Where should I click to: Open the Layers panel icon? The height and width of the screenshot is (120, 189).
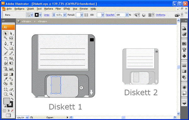click(x=184, y=103)
